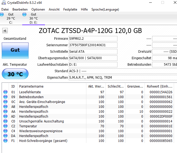The height and width of the screenshot is (153, 177).
Task: Select Unsachgemäße Ausschaltung parameter name
Action: [x=41, y=121]
